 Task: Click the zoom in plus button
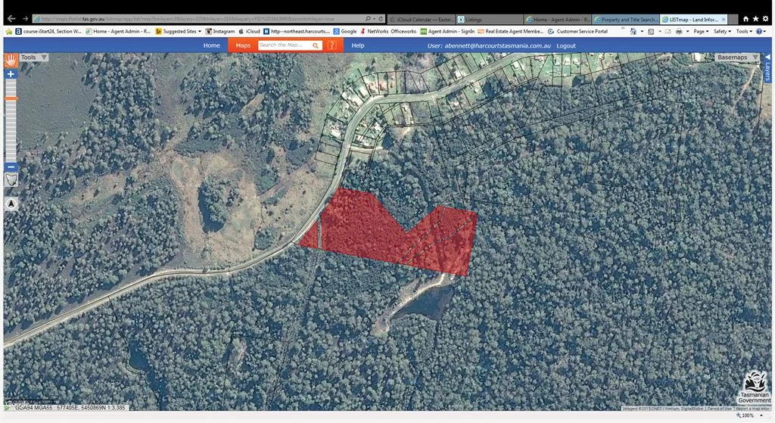coord(11,74)
